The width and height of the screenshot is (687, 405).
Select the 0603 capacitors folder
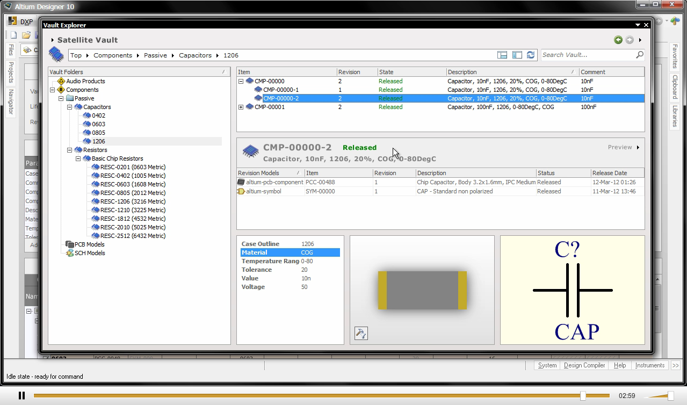(x=98, y=124)
